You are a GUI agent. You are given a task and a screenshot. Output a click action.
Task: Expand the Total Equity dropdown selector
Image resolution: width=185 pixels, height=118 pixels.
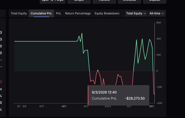click(x=136, y=13)
